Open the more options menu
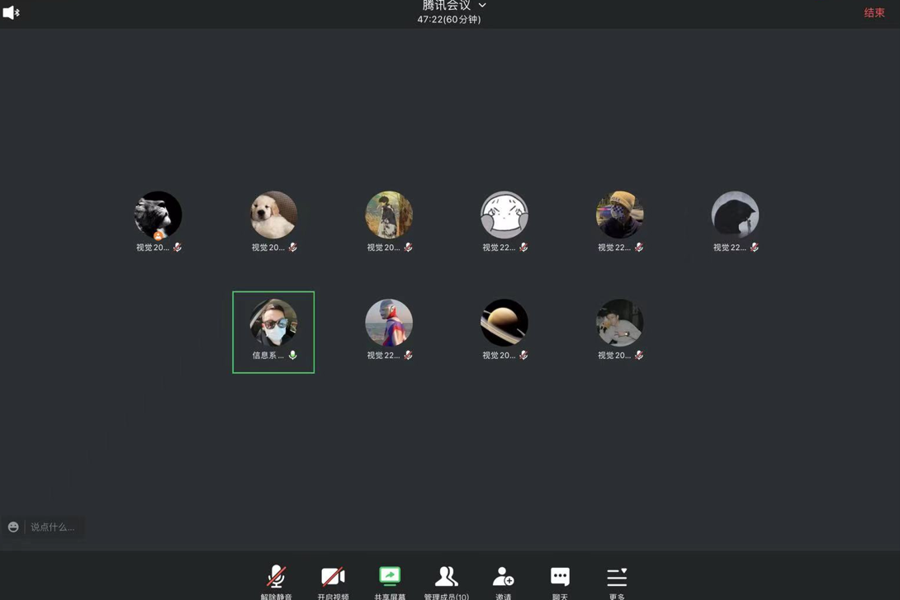 pyautogui.click(x=617, y=577)
